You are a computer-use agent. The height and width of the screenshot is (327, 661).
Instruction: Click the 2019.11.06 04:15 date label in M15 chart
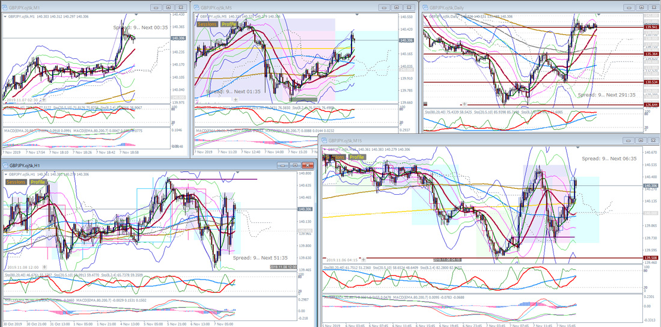click(x=342, y=260)
